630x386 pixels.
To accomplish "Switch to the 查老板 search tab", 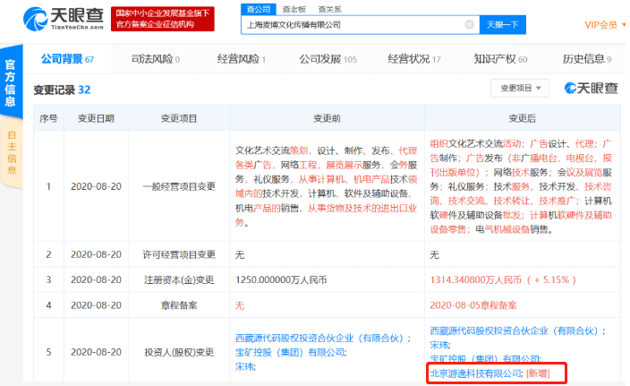I will click(294, 9).
